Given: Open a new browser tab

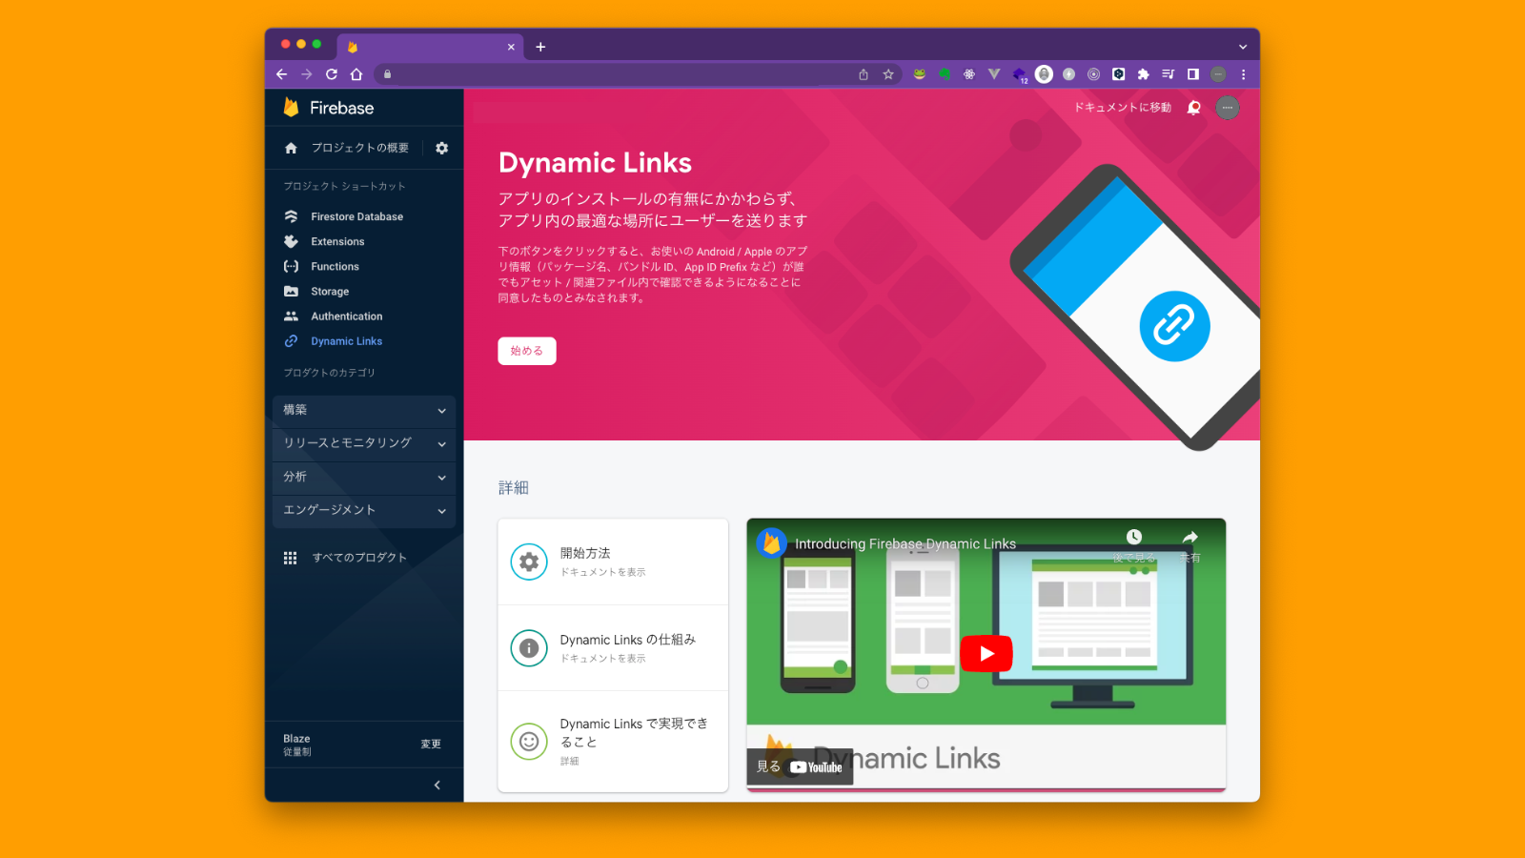Looking at the screenshot, I should point(540,47).
